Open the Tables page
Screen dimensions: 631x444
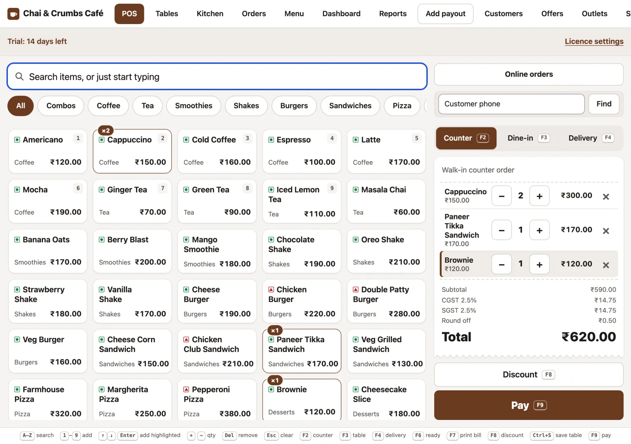pos(167,14)
